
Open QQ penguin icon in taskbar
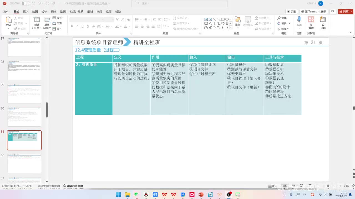[x=146, y=195]
